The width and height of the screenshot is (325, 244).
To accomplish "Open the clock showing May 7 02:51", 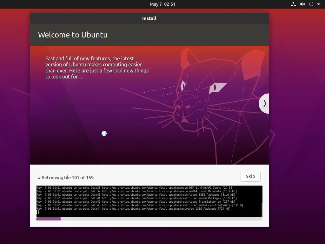I will pos(162,4).
